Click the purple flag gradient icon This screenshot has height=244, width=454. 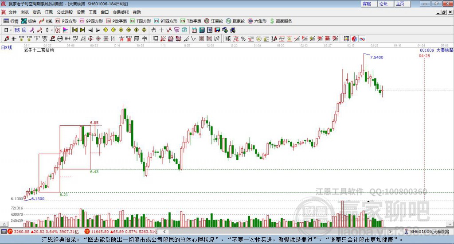tap(66, 30)
